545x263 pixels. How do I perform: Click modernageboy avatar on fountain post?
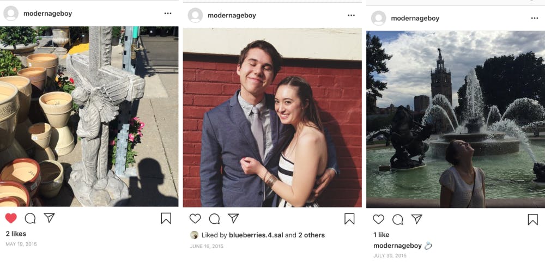(378, 18)
